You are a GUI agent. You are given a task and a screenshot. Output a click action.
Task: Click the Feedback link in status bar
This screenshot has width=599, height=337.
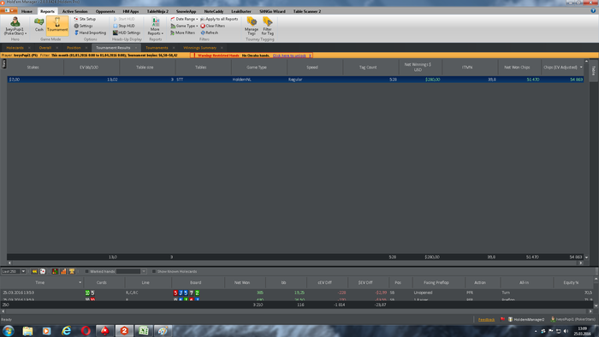(x=486, y=319)
